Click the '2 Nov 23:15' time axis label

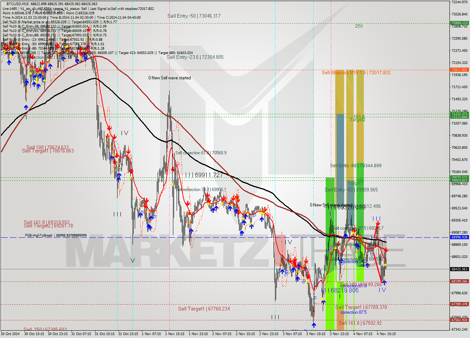[x=269, y=334]
